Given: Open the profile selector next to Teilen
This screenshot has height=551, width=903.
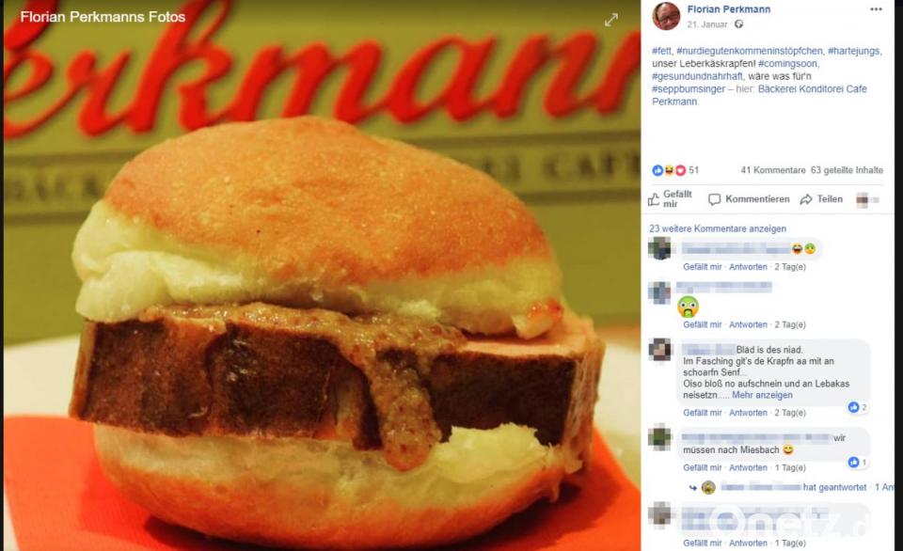Looking at the screenshot, I should click(x=867, y=199).
